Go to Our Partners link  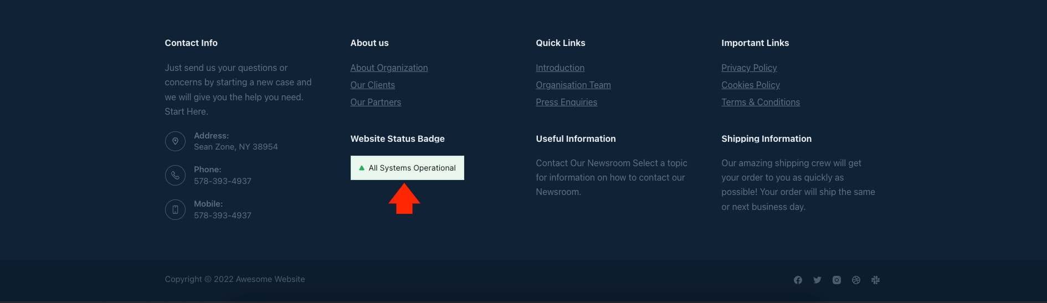376,102
